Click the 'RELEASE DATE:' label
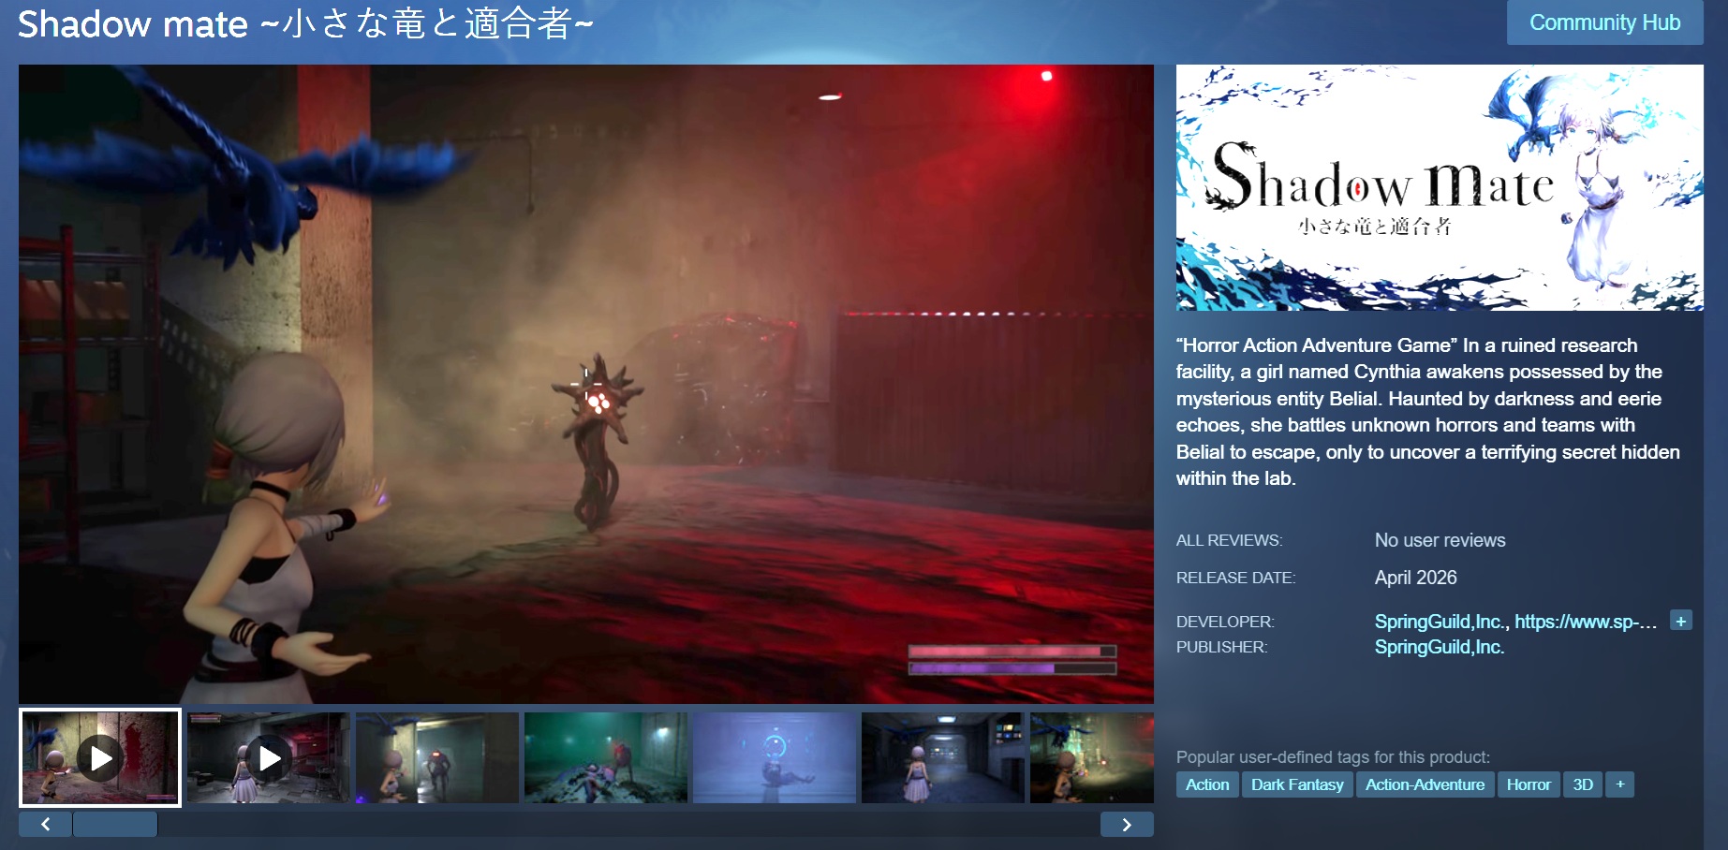This screenshot has width=1728, height=850. click(x=1235, y=579)
